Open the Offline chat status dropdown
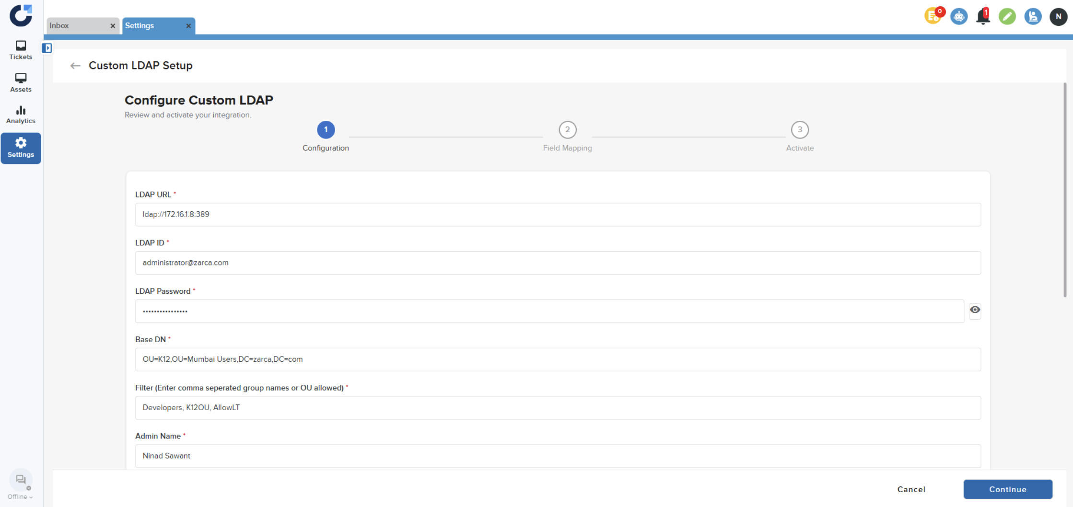The image size is (1073, 507). (20, 496)
